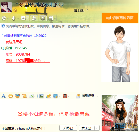The width and height of the screenshot is (139, 132).
Task: Click the security shield info icon
Action: [3, 26]
